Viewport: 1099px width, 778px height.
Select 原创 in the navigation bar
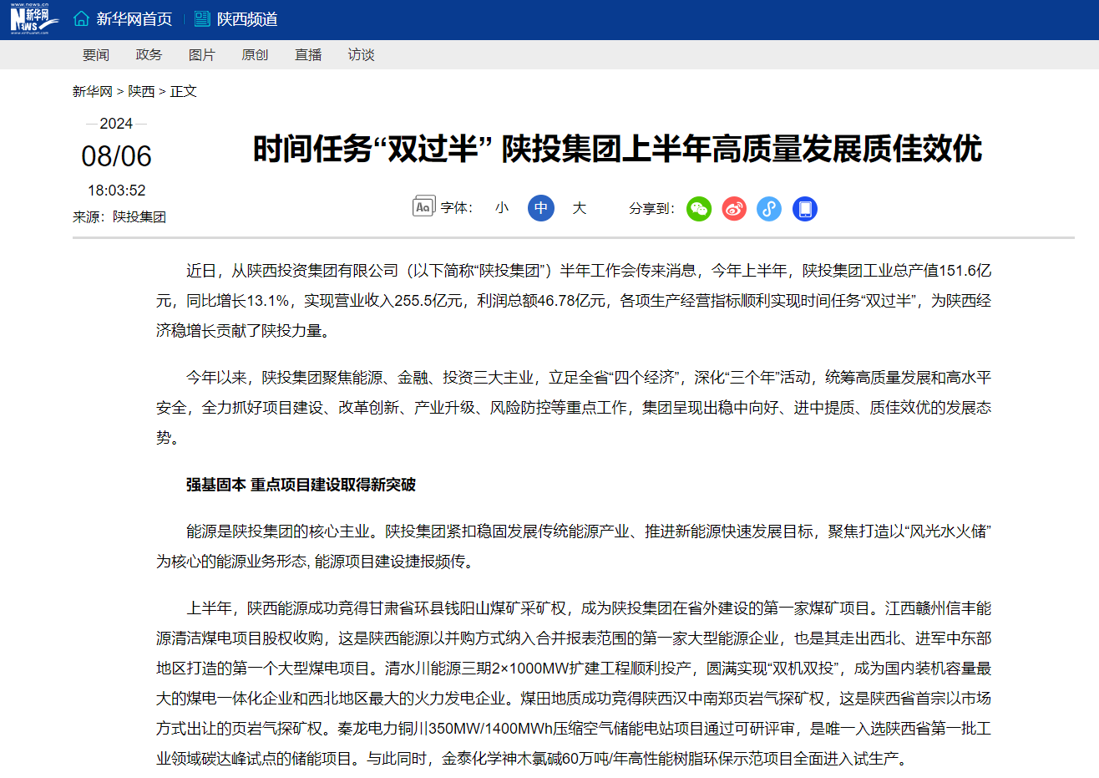(x=255, y=55)
